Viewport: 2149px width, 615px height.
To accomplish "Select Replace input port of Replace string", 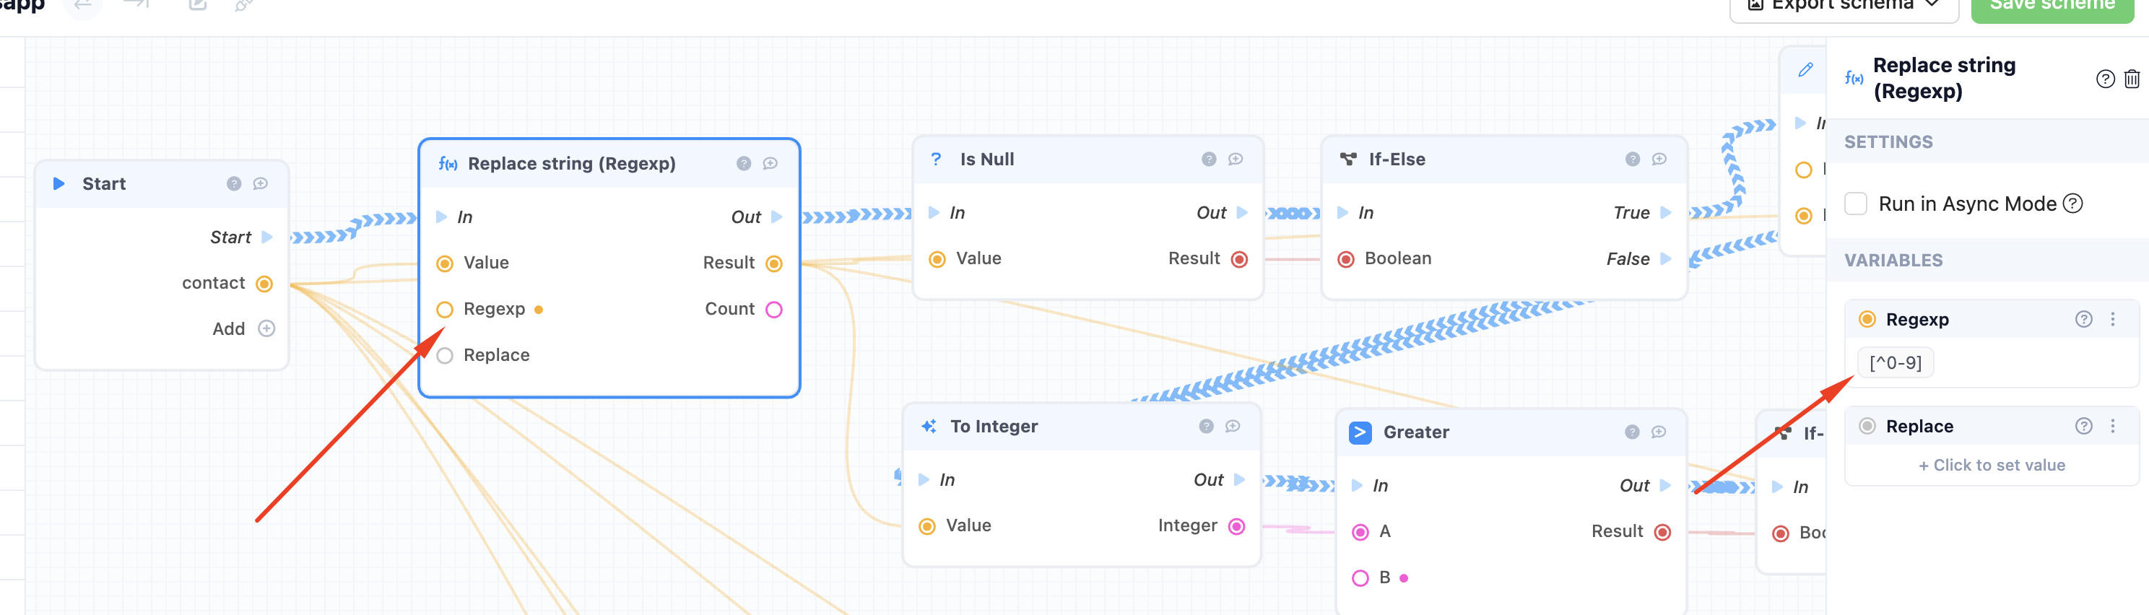I will (x=445, y=355).
